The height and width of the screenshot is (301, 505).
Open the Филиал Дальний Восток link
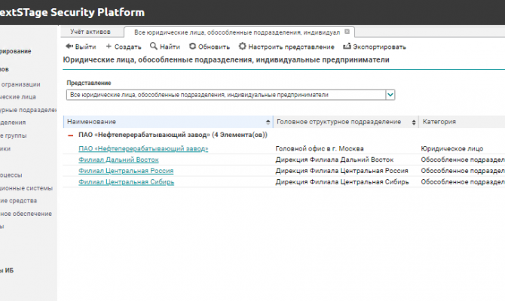pyautogui.click(x=118, y=160)
